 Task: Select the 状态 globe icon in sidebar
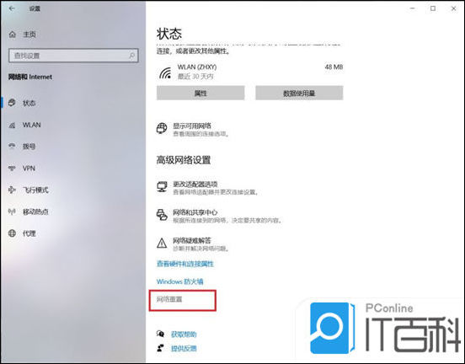(x=12, y=103)
